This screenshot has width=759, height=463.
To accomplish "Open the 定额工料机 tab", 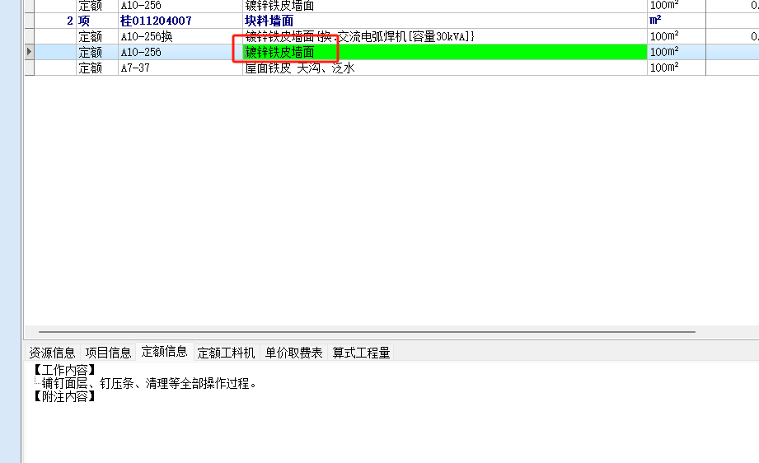I will [226, 353].
